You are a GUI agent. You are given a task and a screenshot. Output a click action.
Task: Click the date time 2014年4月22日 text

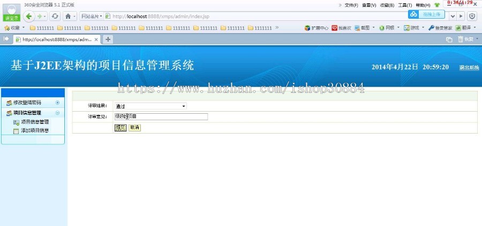(410, 67)
